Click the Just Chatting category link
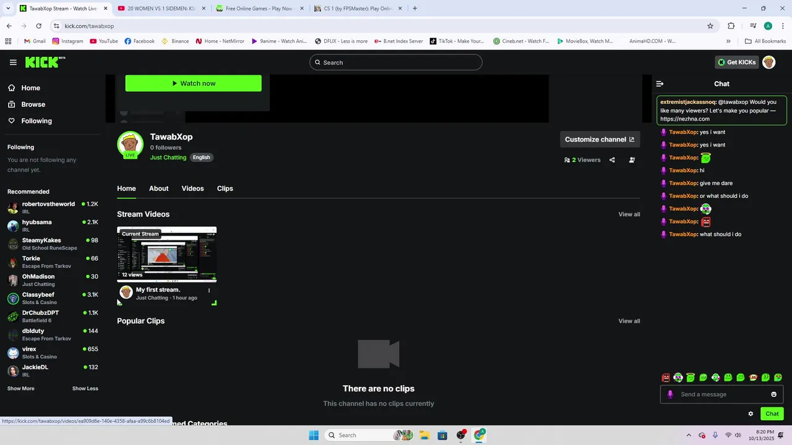 [168, 158]
